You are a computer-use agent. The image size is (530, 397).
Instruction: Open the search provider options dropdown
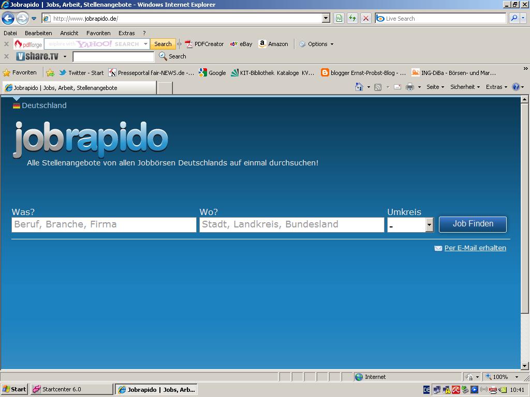point(523,18)
